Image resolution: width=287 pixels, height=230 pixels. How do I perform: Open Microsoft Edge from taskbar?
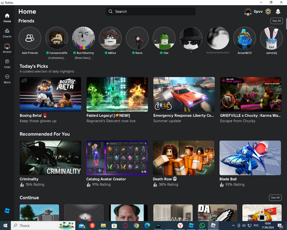point(147,225)
